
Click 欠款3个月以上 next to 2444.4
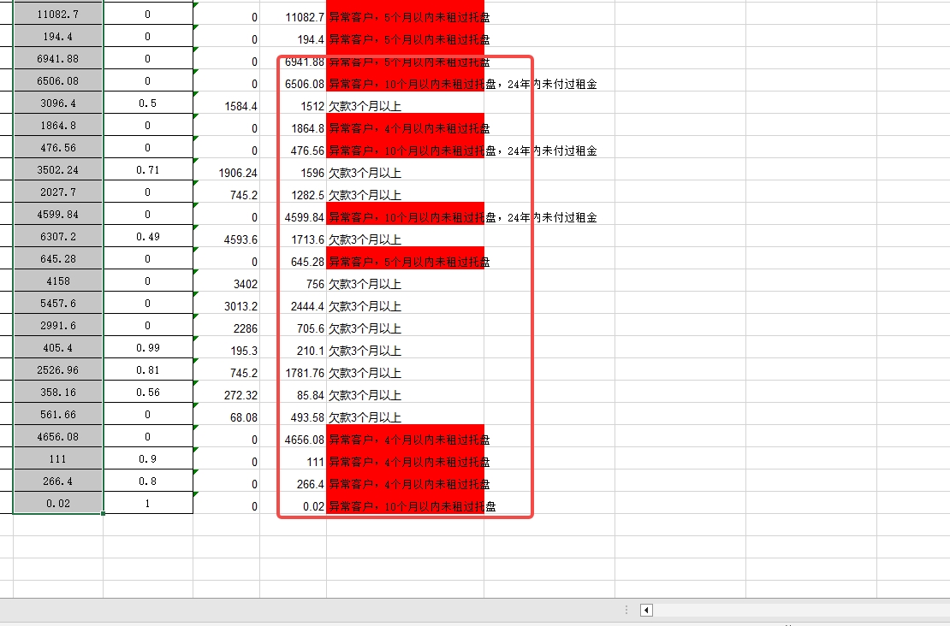click(x=365, y=306)
